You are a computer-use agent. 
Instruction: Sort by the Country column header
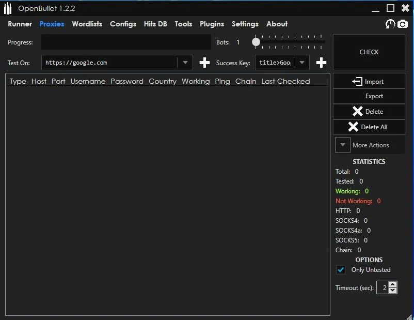pos(163,82)
